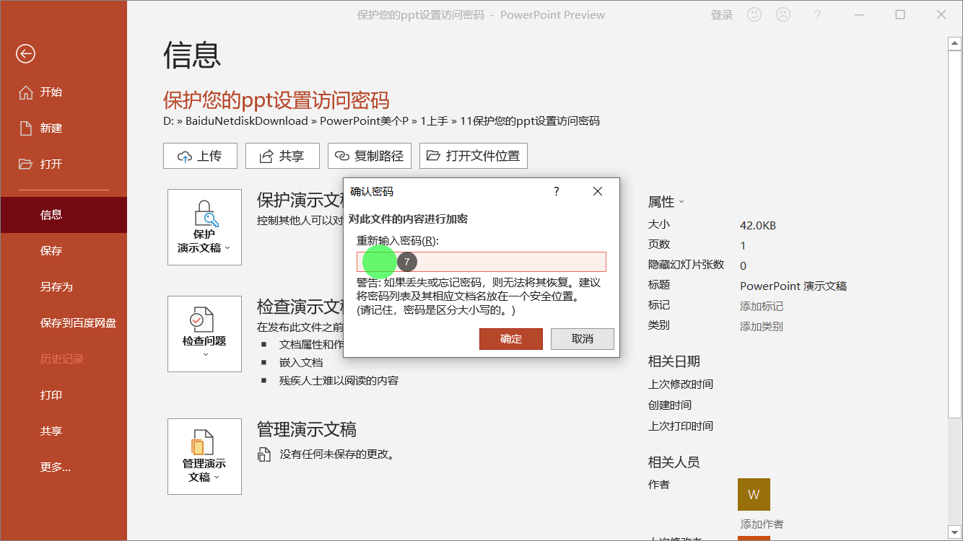Click the 嵌入文档 list item

[x=301, y=363]
